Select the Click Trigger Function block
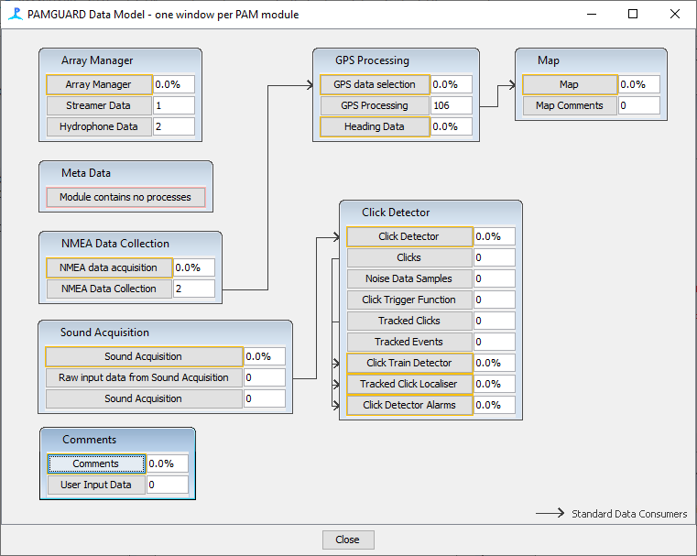The image size is (697, 556). [409, 300]
